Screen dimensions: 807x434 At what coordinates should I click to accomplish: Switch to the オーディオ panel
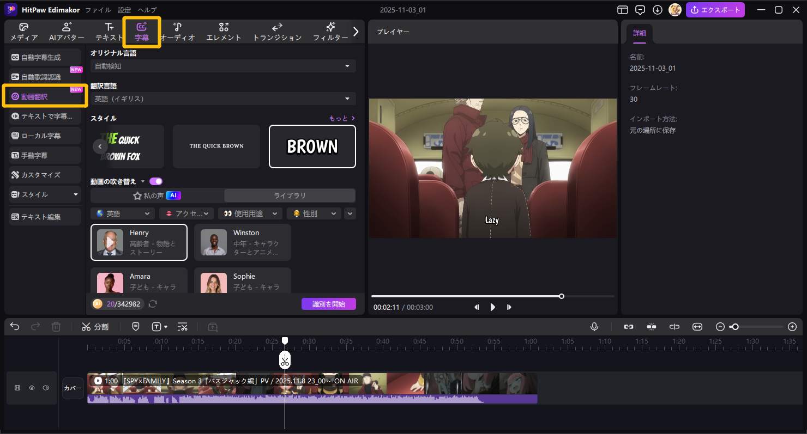coord(177,31)
